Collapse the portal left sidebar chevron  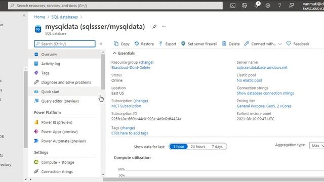point(24,16)
